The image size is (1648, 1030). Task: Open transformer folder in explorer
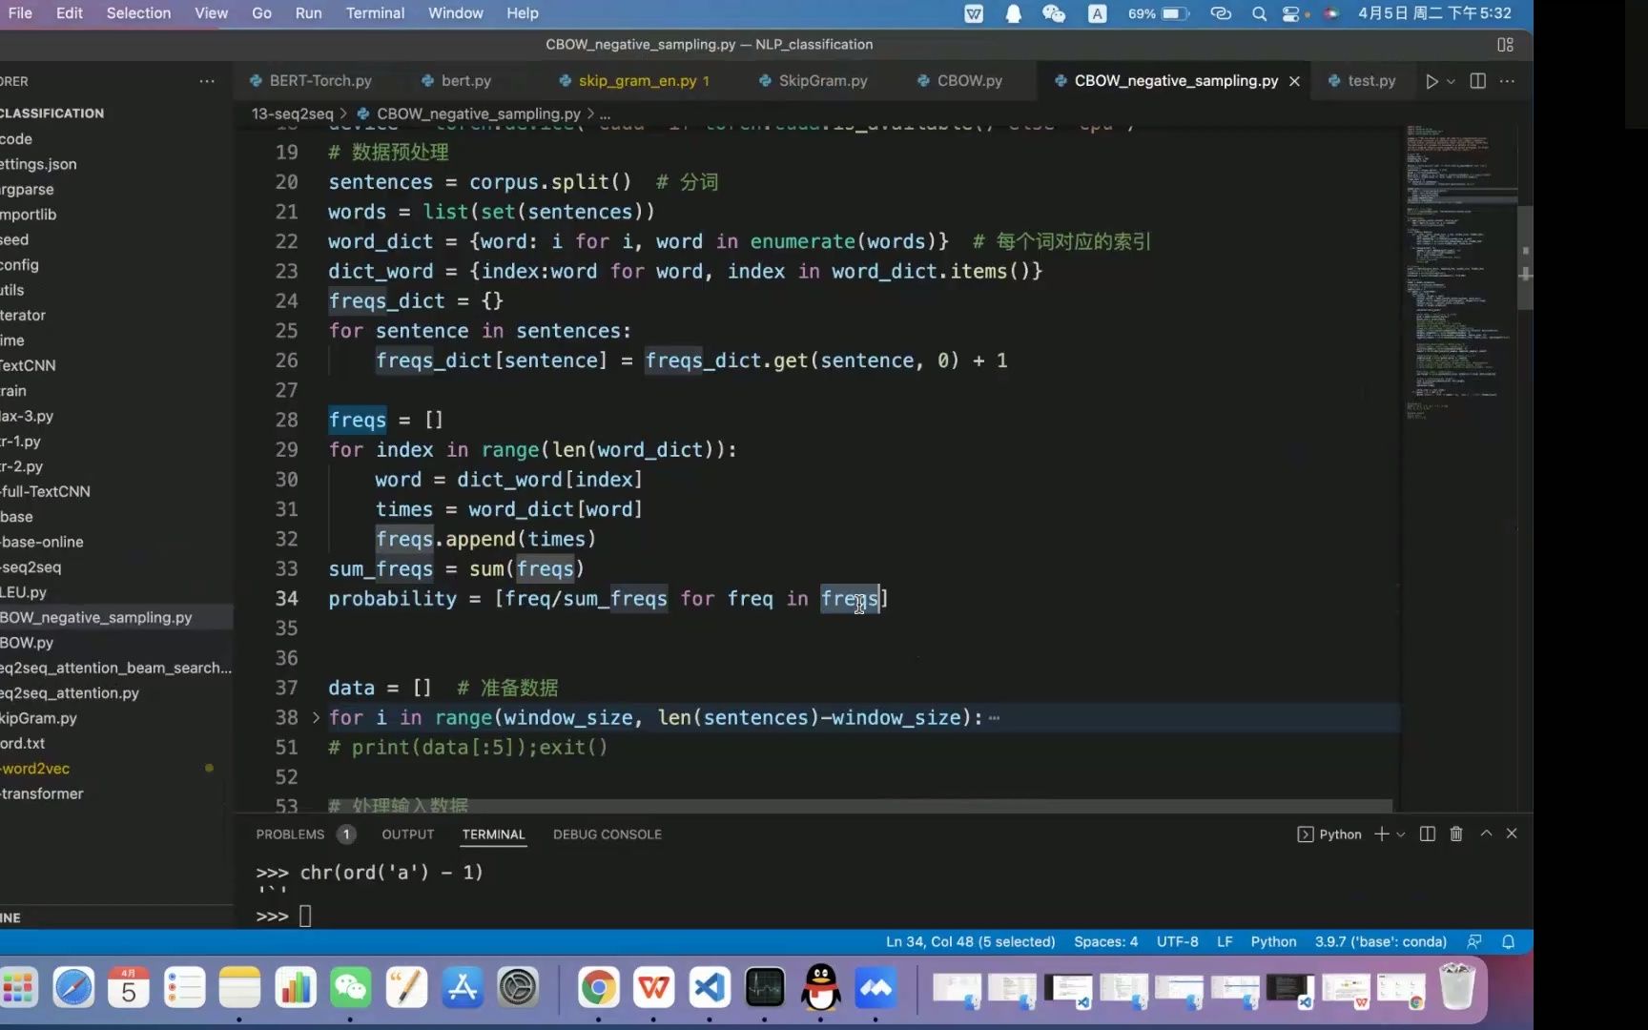[116, 793]
